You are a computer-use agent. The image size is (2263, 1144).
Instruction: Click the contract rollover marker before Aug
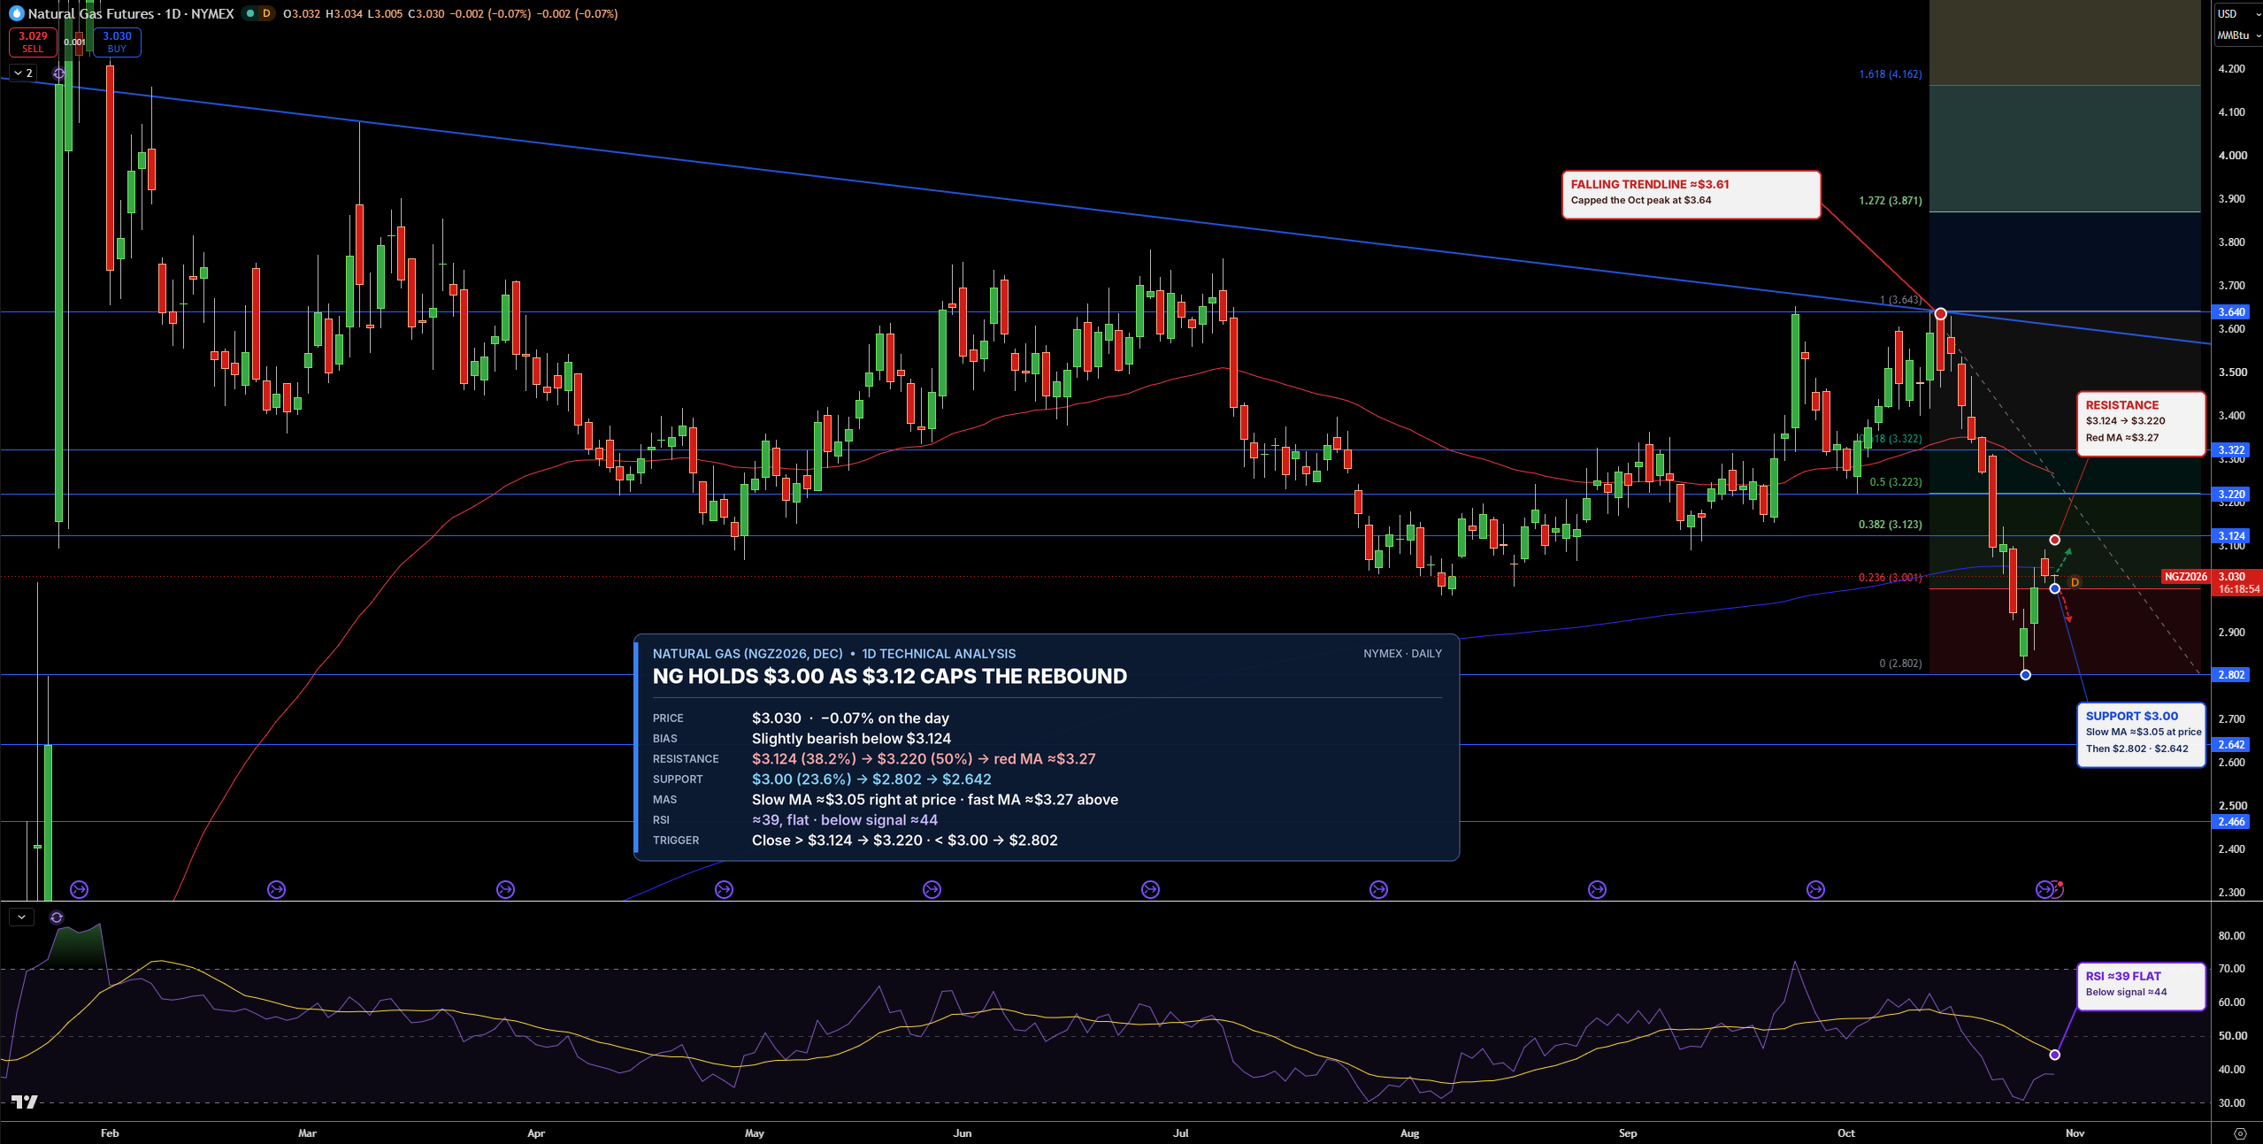1378,889
